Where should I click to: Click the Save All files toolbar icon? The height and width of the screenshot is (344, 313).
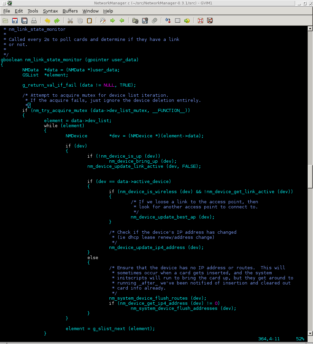coord(24,21)
